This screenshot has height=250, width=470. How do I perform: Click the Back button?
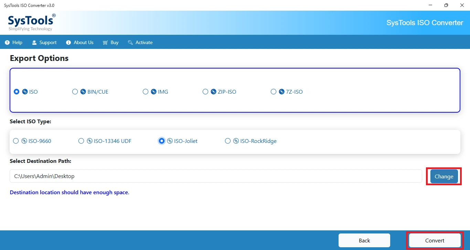[x=364, y=240]
